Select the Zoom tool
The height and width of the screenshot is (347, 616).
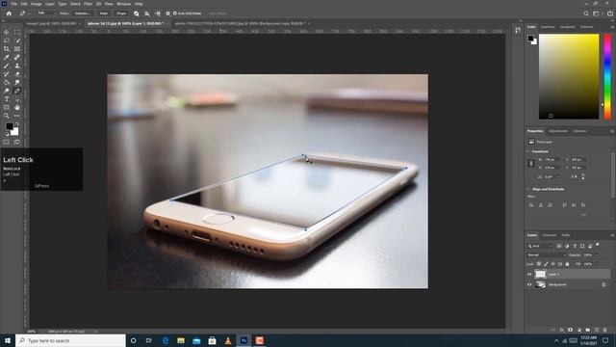[x=7, y=116]
